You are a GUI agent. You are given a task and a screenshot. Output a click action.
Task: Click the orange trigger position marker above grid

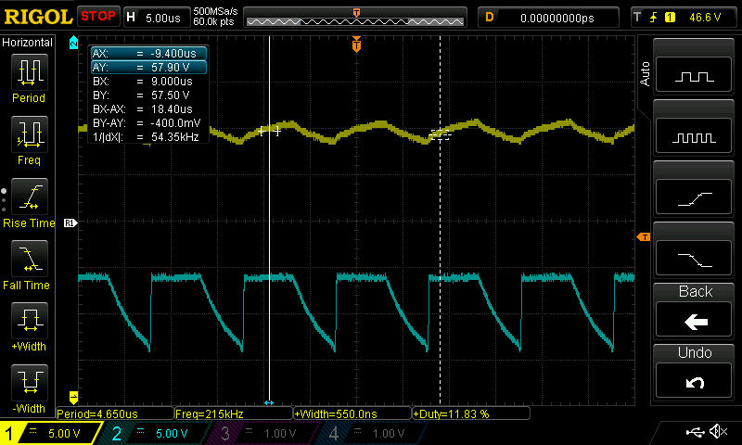[x=356, y=44]
